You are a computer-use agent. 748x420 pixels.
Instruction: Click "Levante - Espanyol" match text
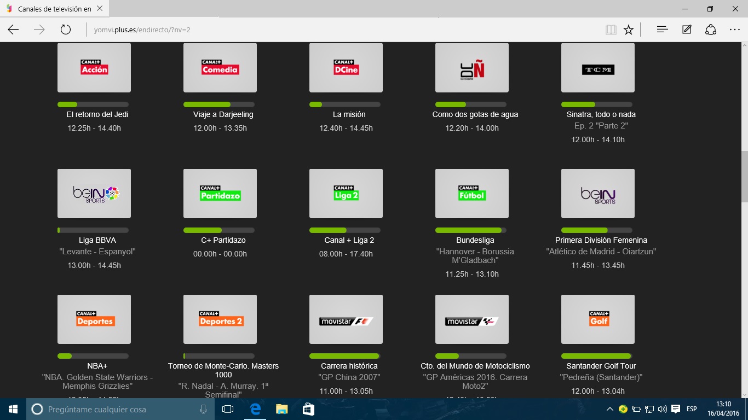click(x=97, y=252)
